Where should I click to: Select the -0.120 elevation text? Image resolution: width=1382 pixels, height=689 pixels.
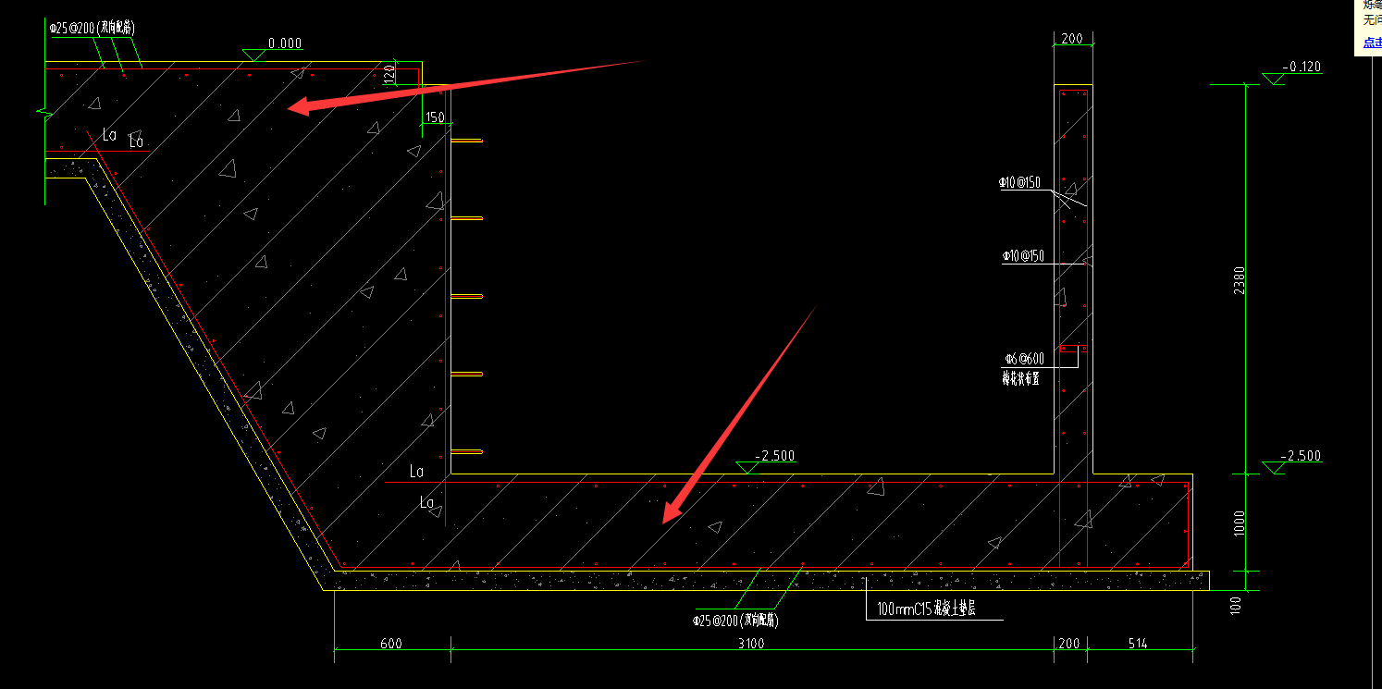point(1302,68)
